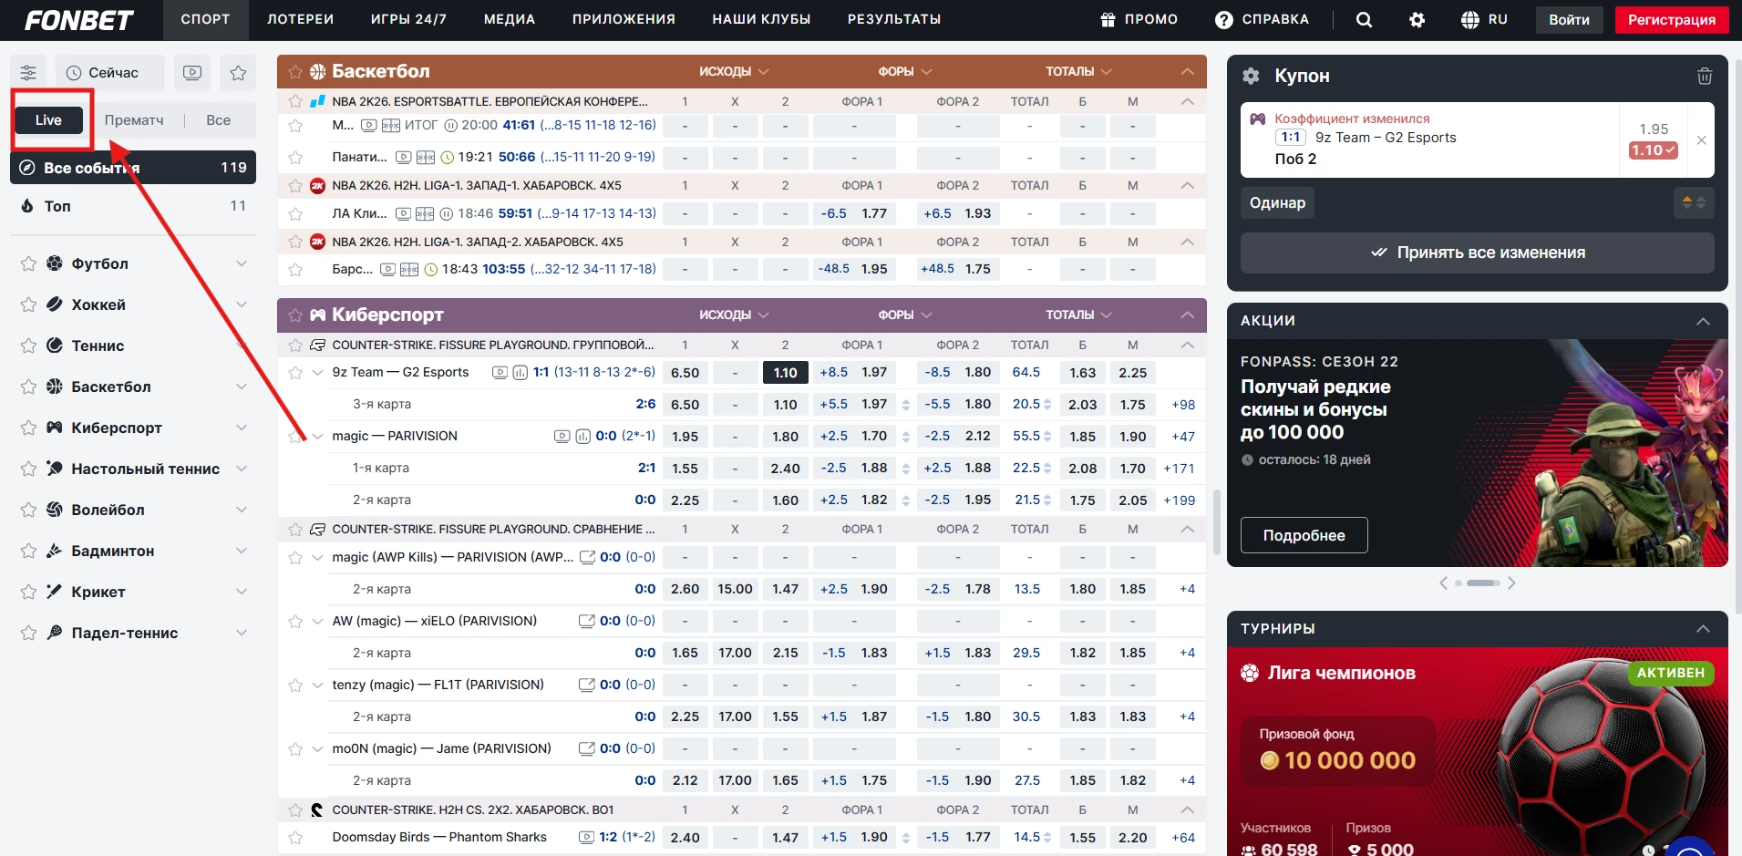The height and width of the screenshot is (856, 1742).
Task: Favorite the Теннис sport in sidebar
Action: [28, 345]
